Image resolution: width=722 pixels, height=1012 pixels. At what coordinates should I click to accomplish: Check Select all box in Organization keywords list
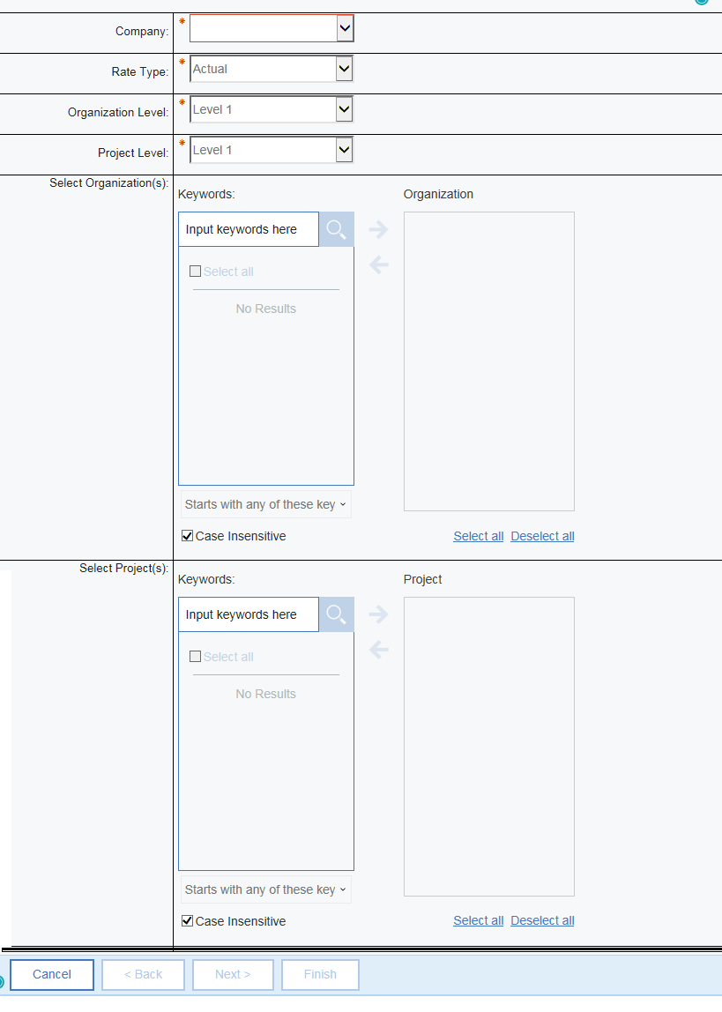(196, 272)
